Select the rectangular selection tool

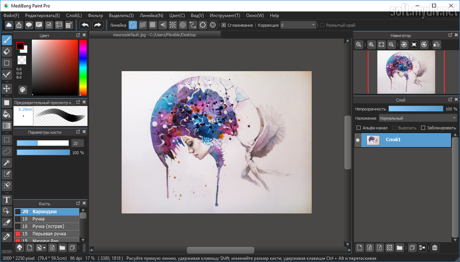click(7, 140)
